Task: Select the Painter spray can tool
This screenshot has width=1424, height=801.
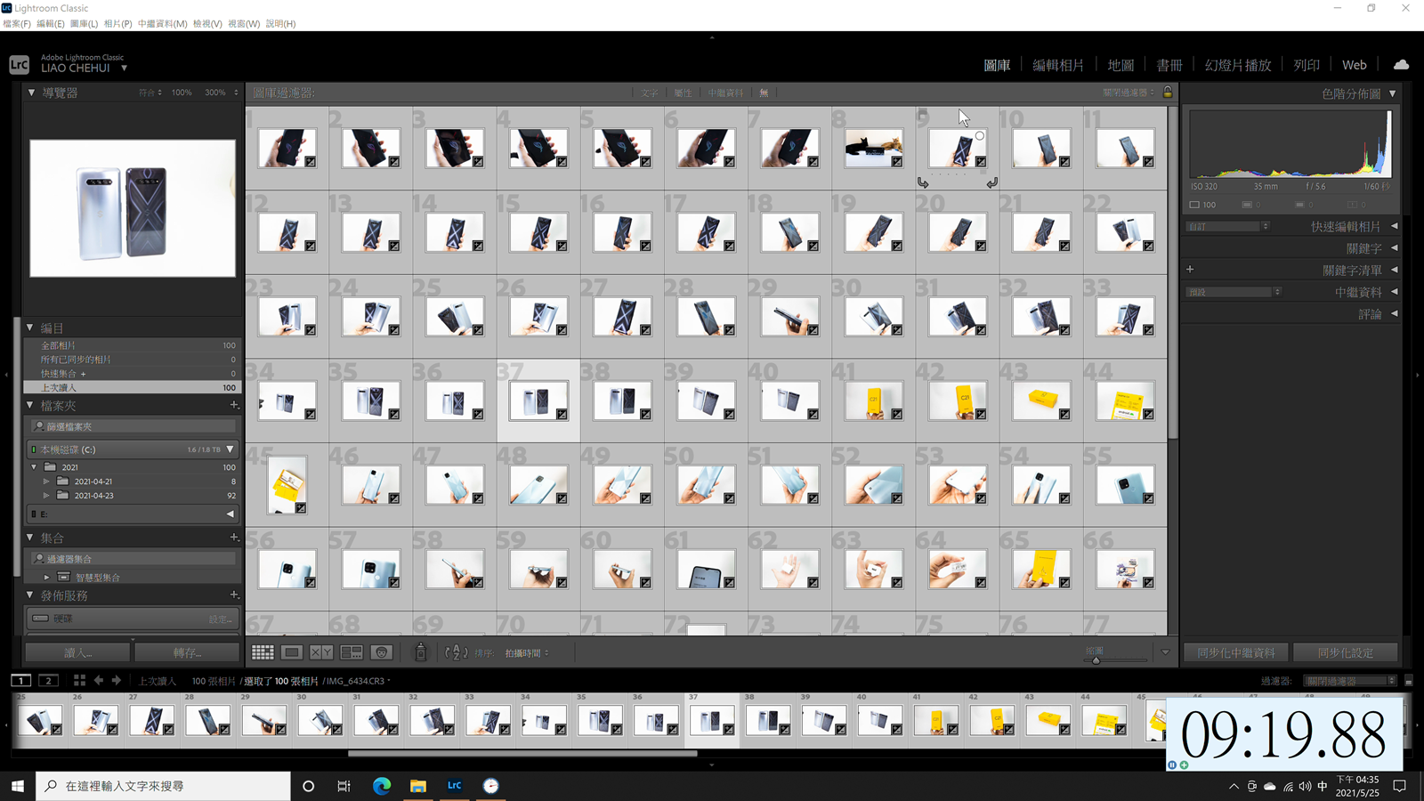Action: tap(421, 652)
